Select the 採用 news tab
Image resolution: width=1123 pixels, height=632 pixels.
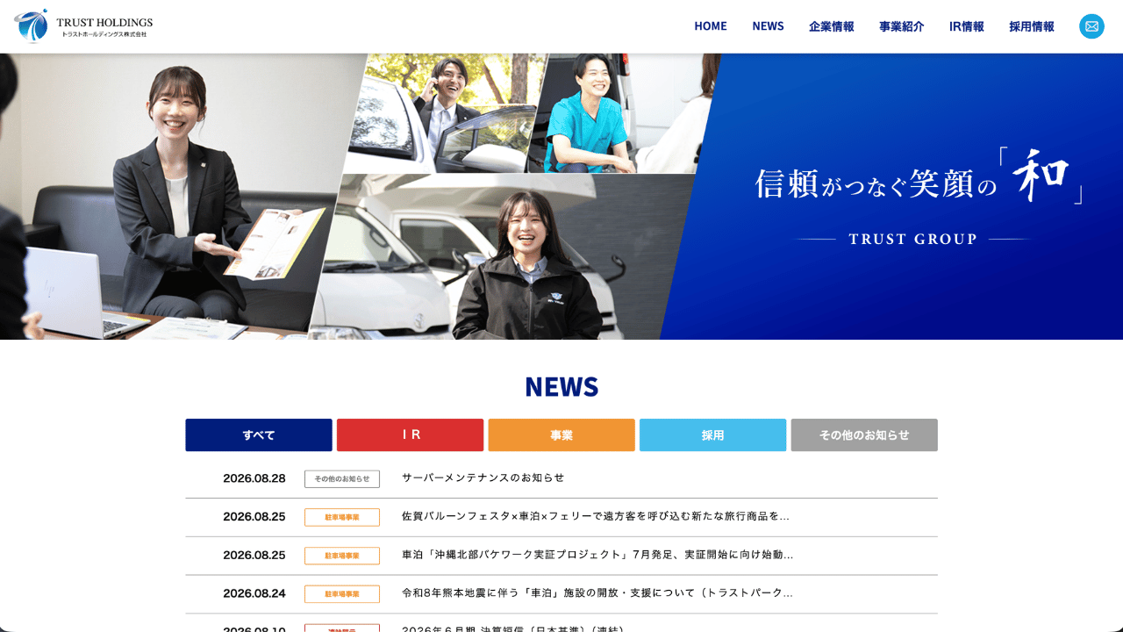pos(712,435)
